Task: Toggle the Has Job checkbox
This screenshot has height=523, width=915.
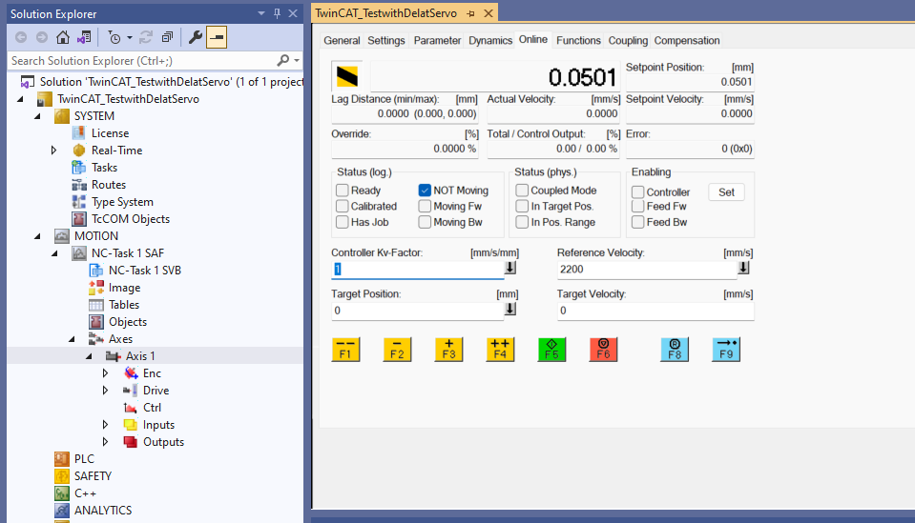Action: pos(343,222)
